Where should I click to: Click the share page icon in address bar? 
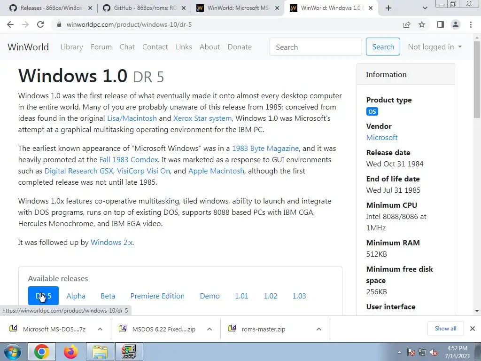(x=407, y=24)
